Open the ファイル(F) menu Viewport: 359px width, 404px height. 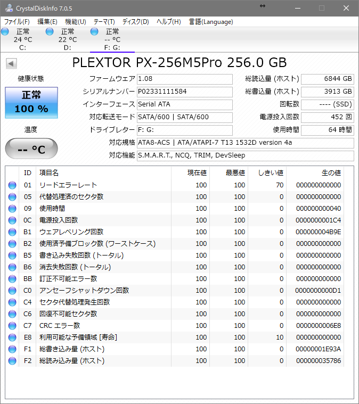[x=17, y=22]
